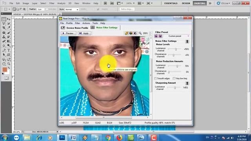Switch to DESIGN workspace
This screenshot has width=251, height=141.
pos(186,3)
